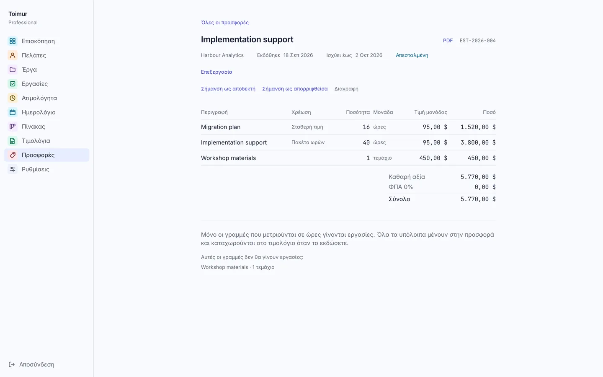The height and width of the screenshot is (377, 603).
Task: Click the ΦΠΑ 0% tax label
Action: (401, 187)
